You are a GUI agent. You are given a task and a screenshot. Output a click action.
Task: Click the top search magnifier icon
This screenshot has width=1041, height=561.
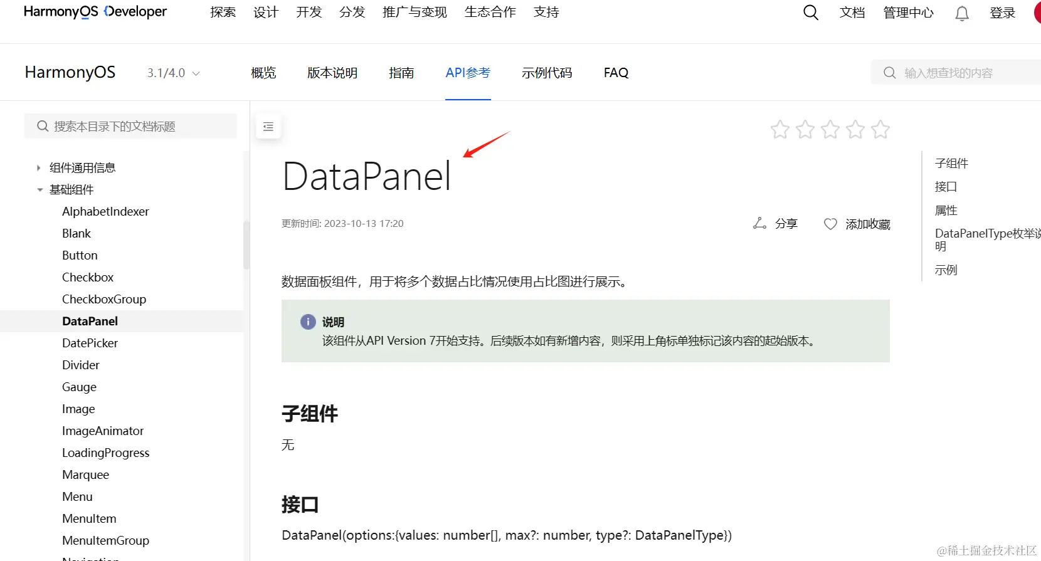[x=811, y=13]
